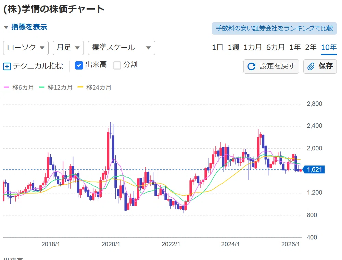Select the 1日 time range
Viewport: 342px width, 260px height.
217,47
